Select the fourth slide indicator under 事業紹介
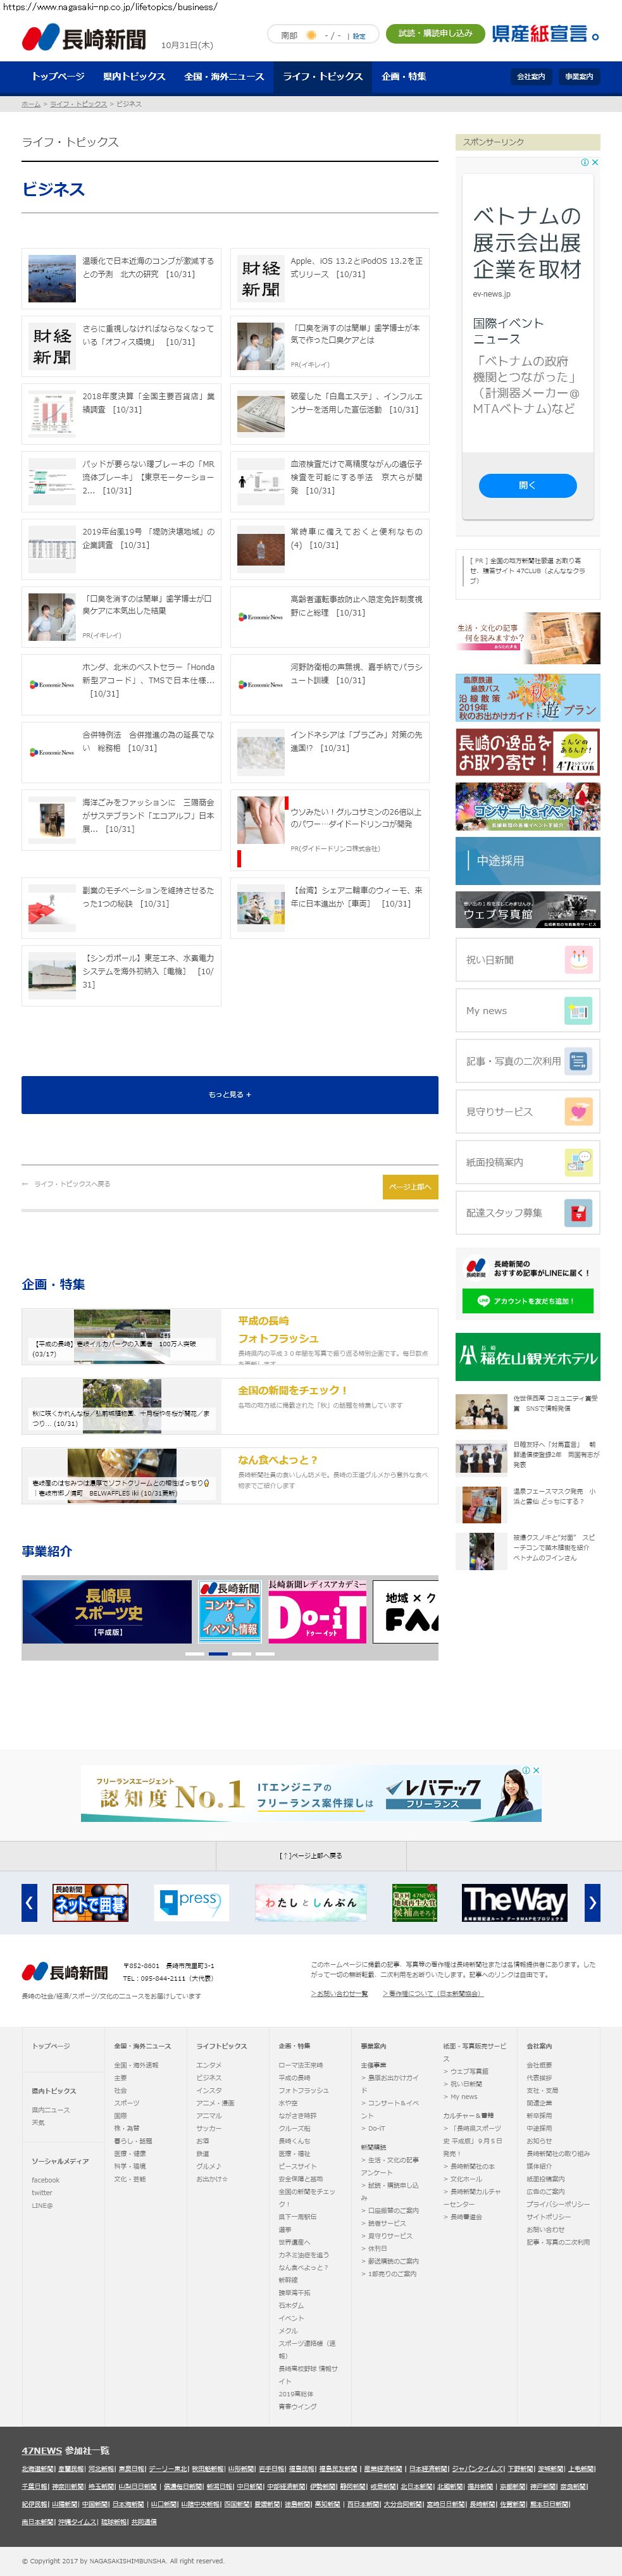The image size is (622, 2576). 264,1653
